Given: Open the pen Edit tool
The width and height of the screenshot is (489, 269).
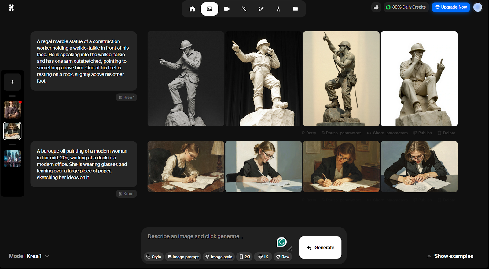Looking at the screenshot, I should (x=261, y=9).
